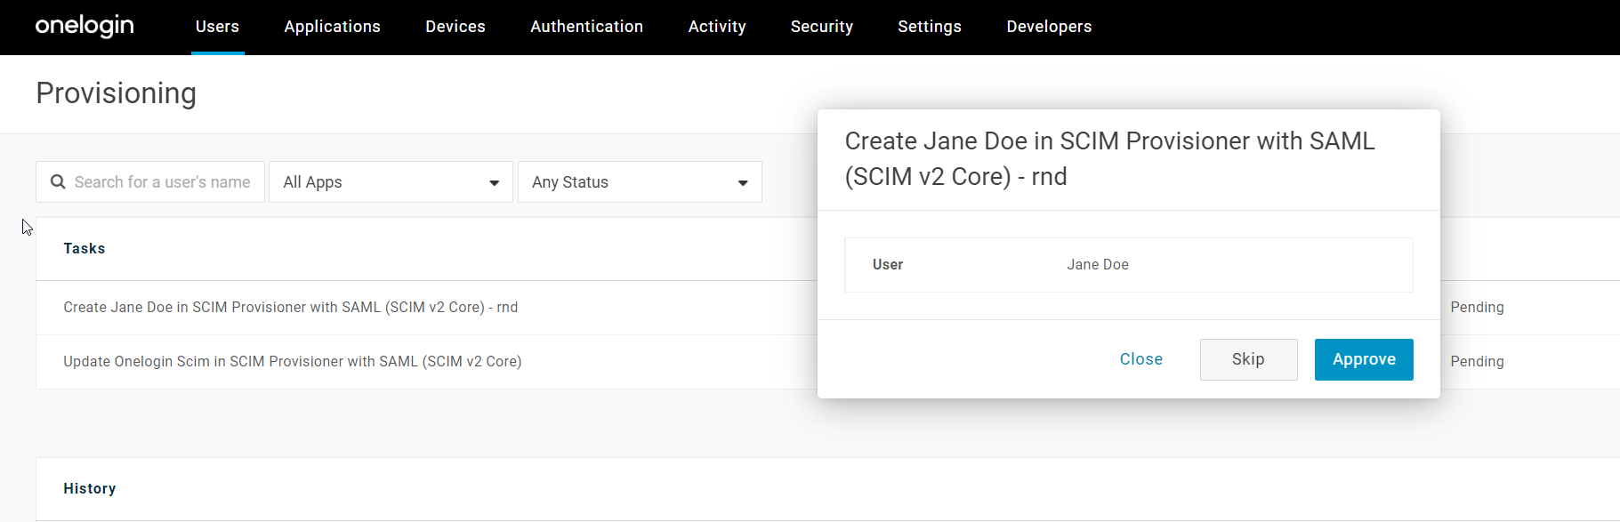Click the Tasks section header
This screenshot has width=1620, height=522.
click(x=85, y=248)
